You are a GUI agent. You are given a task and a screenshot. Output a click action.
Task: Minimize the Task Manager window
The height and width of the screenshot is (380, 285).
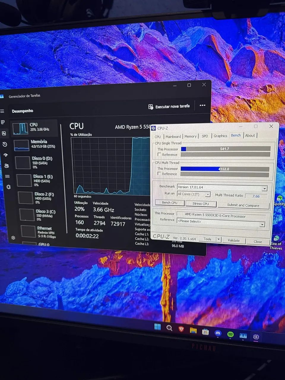click(x=175, y=86)
